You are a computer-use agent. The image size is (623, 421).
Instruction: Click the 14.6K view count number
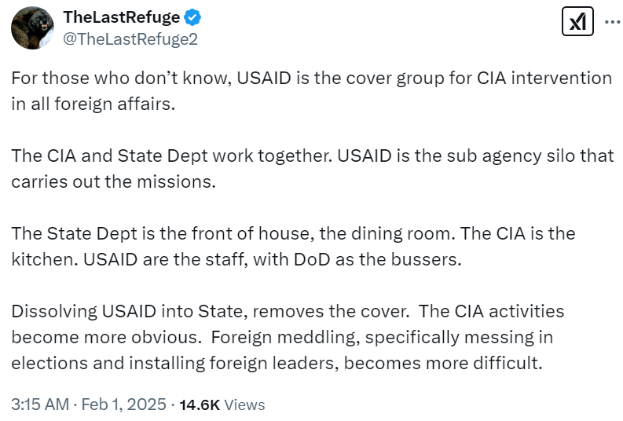click(x=200, y=405)
